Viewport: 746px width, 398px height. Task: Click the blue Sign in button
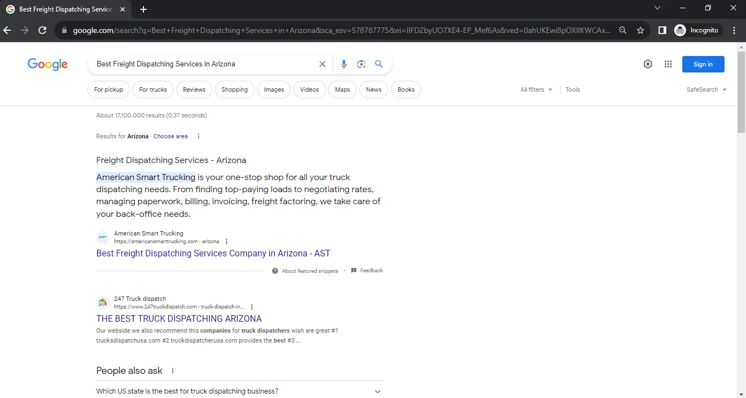[x=703, y=64]
